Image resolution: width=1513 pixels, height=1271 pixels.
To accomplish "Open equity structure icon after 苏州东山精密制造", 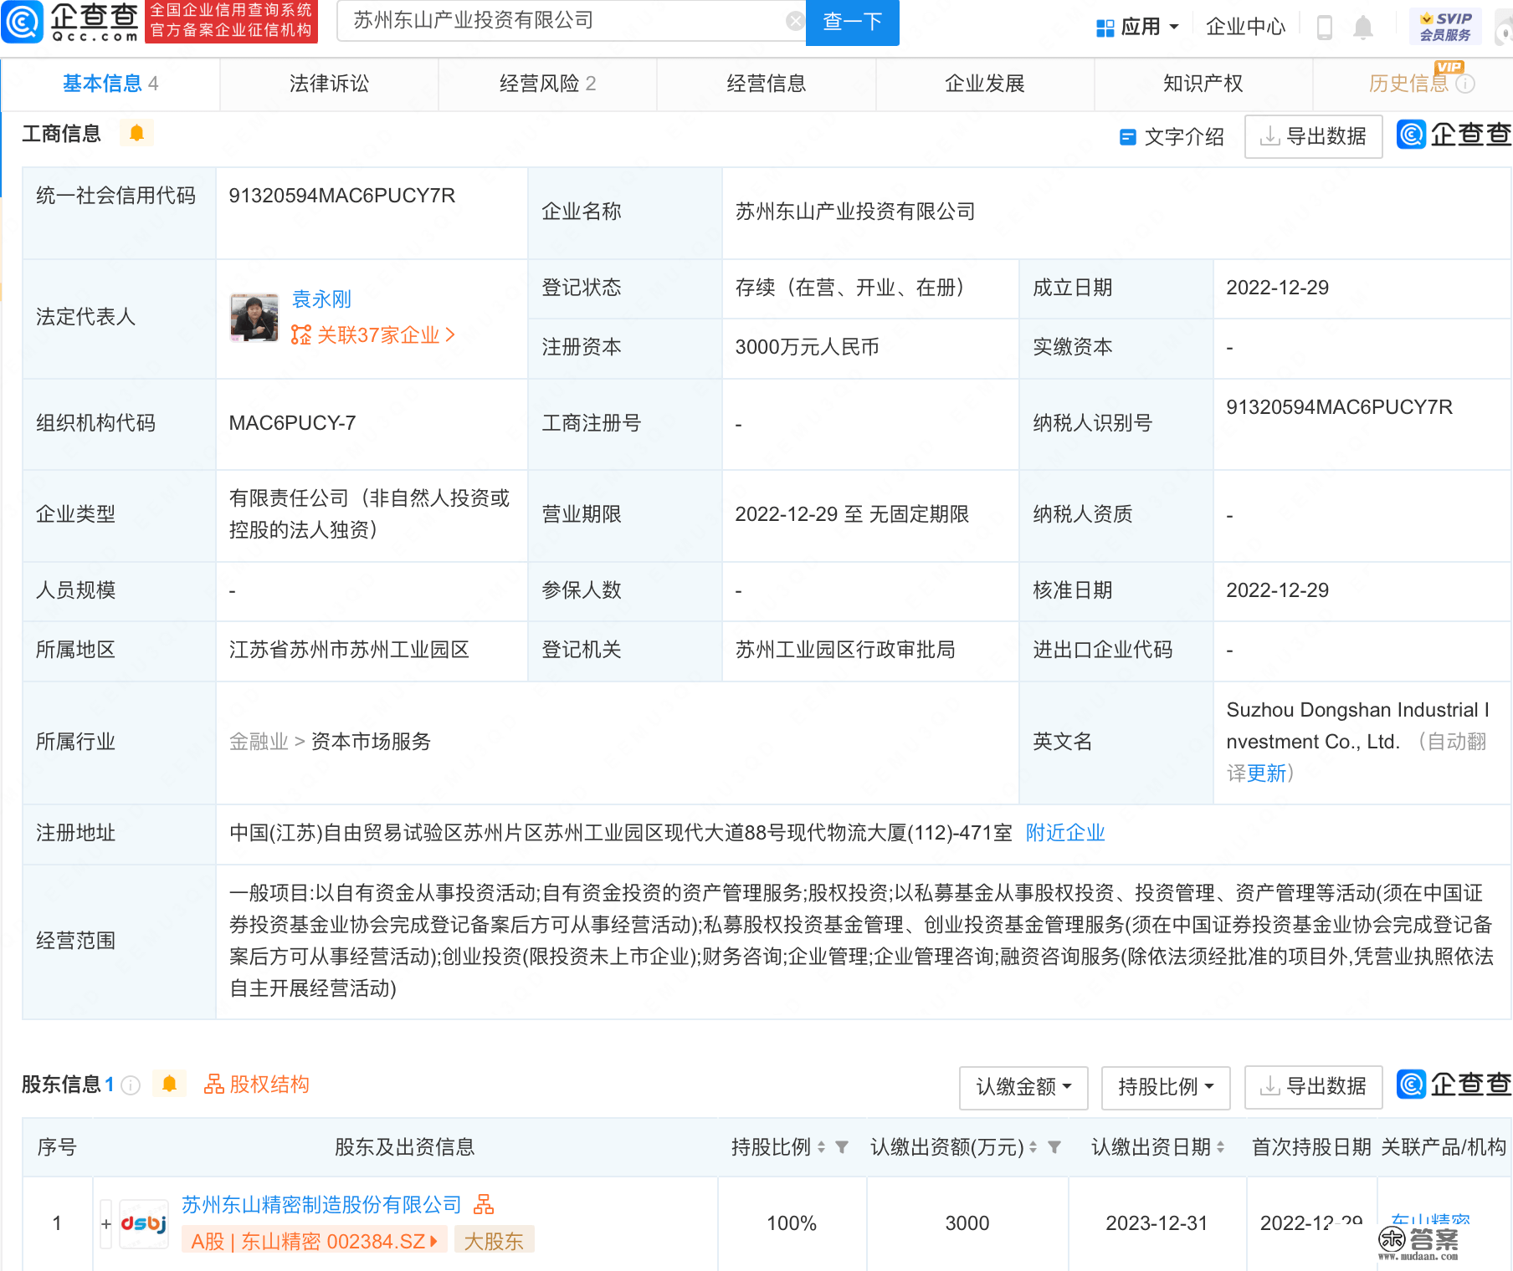I will 484,1204.
